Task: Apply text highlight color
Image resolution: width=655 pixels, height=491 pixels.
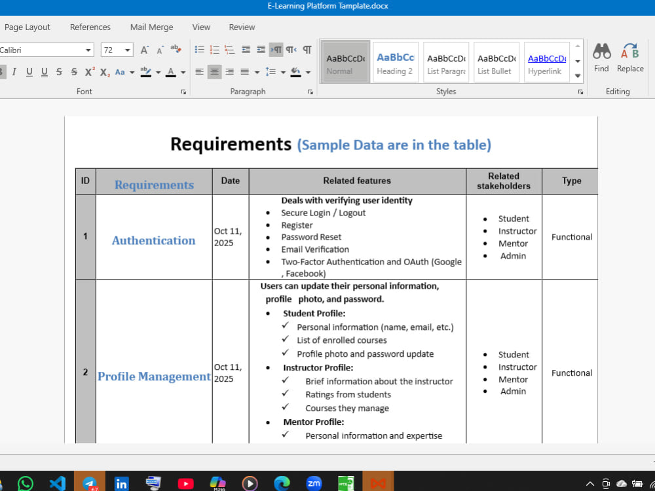Action: 146,72
